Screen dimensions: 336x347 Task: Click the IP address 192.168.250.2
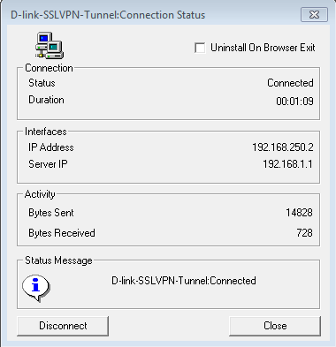pyautogui.click(x=283, y=147)
